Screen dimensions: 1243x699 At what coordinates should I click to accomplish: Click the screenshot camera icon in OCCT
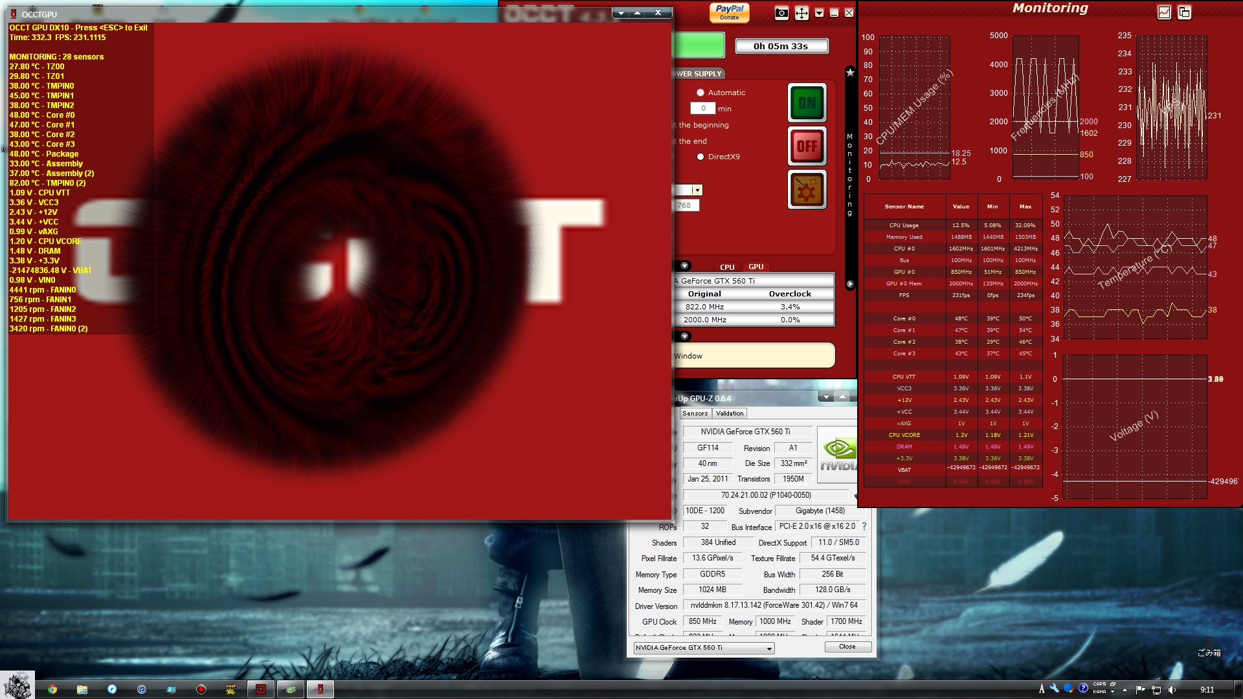(x=781, y=14)
